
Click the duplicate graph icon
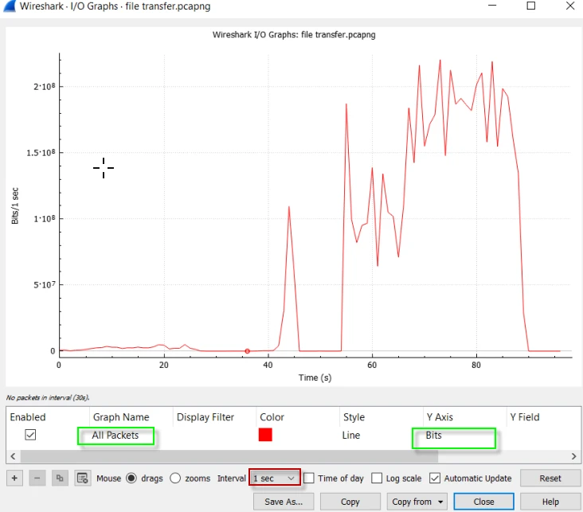60,479
